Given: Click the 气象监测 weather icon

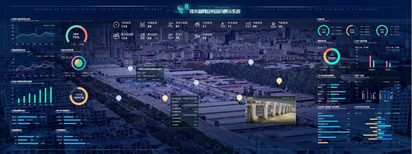Looking at the screenshot, I should pos(273,25).
